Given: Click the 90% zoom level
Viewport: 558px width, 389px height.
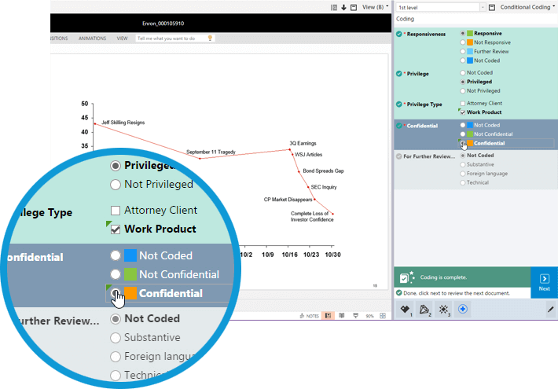Looking at the screenshot, I should [369, 316].
